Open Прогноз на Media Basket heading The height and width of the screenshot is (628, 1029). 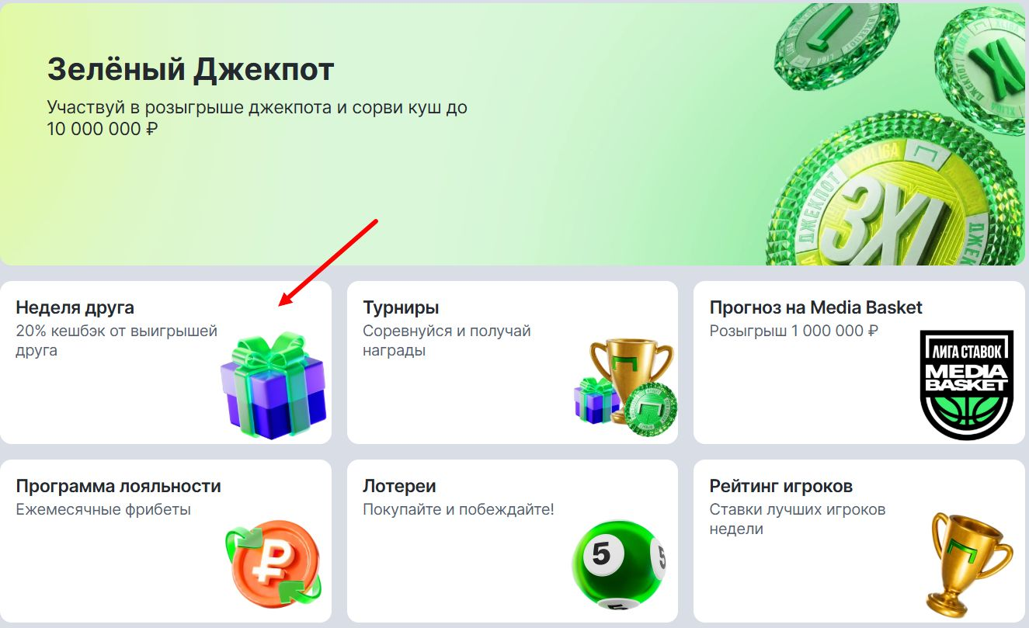point(815,307)
